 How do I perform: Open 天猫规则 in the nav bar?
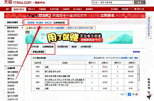tap(66, 9)
